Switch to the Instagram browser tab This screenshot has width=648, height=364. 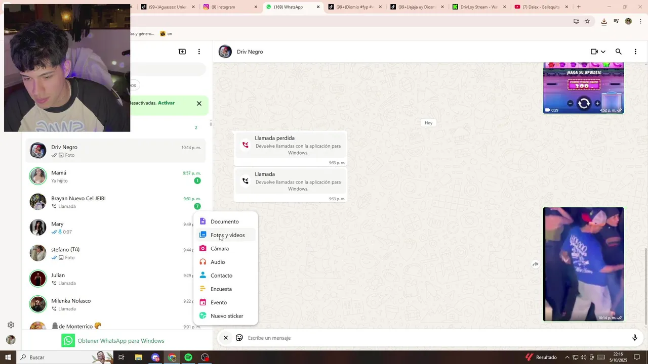click(231, 7)
